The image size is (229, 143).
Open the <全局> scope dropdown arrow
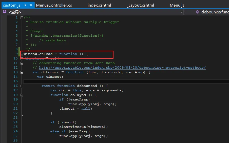(181, 12)
